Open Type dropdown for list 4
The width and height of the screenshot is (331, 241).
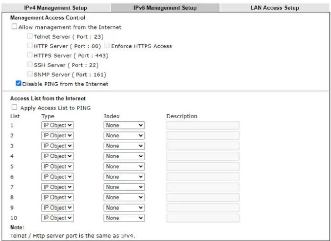57,156
